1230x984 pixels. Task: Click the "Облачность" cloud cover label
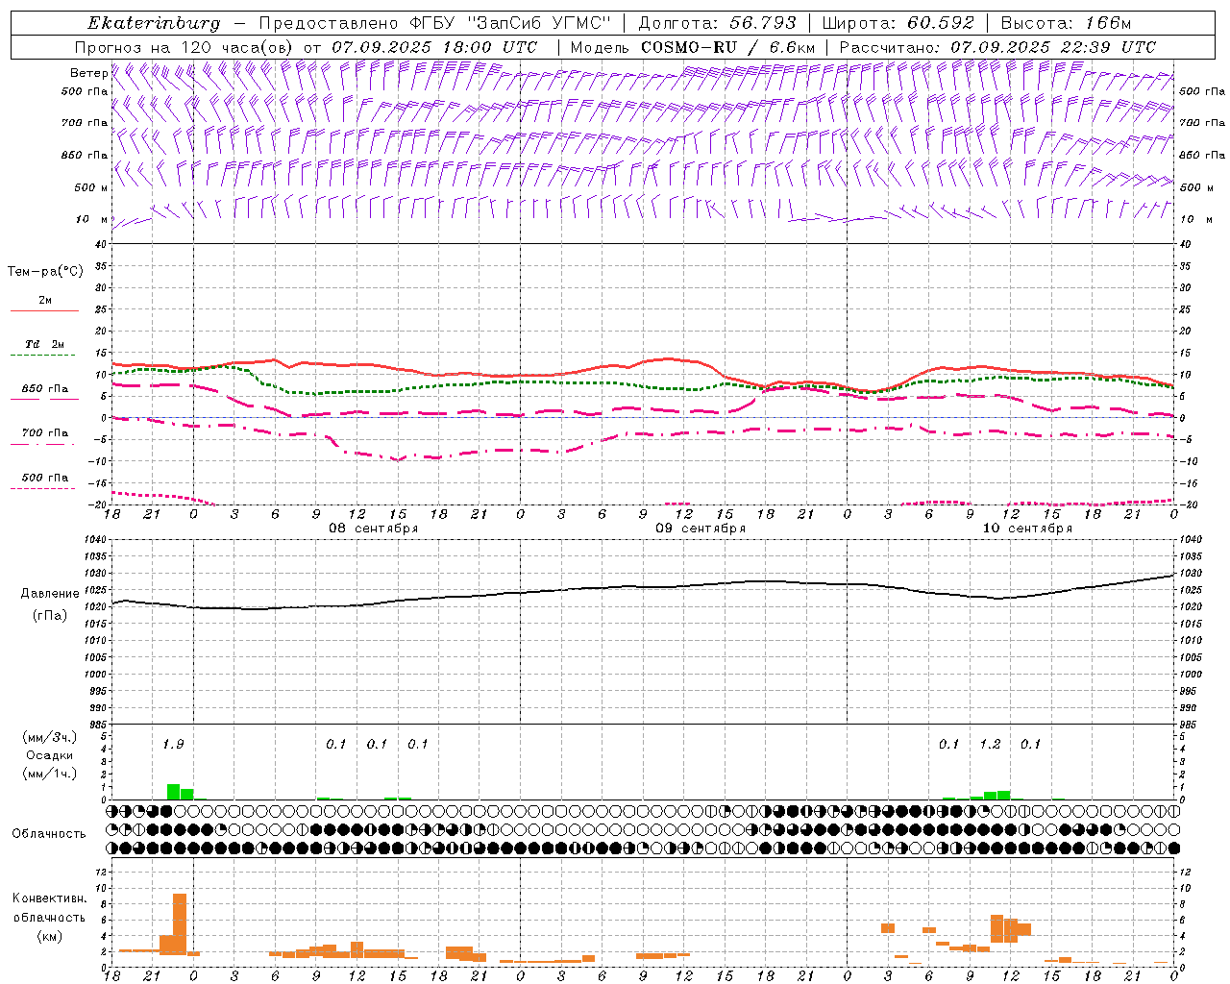(x=49, y=833)
